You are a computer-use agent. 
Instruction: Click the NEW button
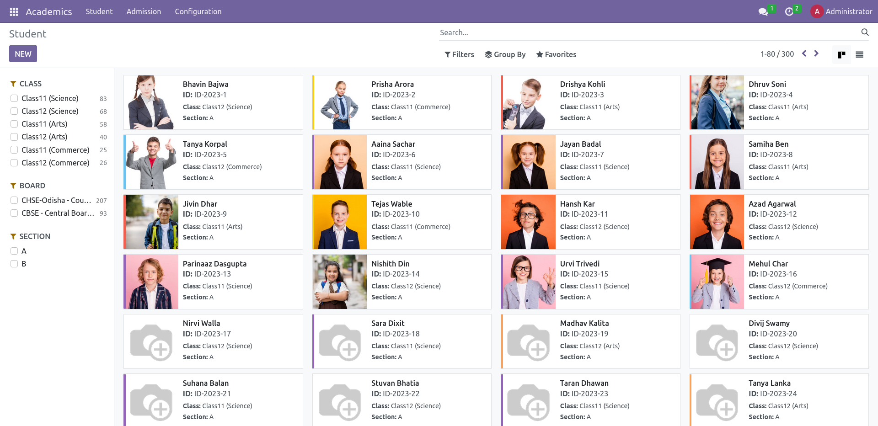(23, 53)
